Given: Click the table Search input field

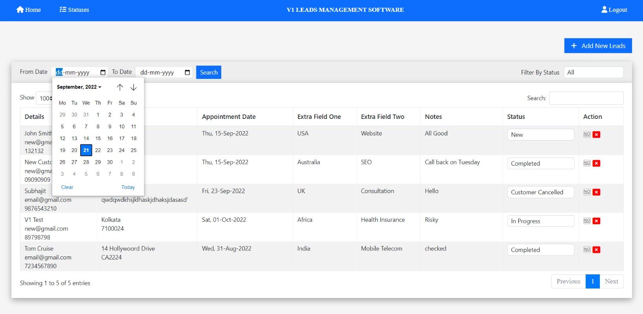Looking at the screenshot, I should coord(586,98).
